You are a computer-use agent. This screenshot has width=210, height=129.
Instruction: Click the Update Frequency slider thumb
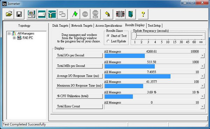tap(136, 36)
